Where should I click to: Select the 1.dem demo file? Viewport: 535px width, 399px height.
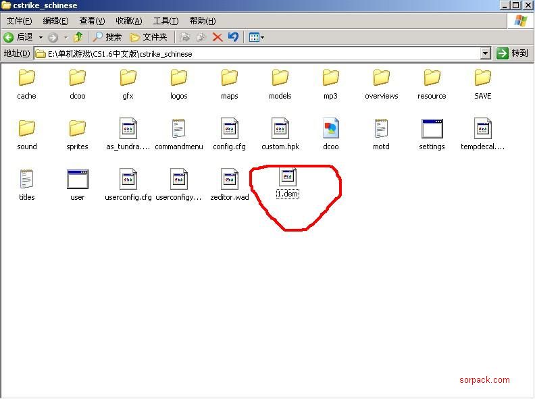coord(288,180)
